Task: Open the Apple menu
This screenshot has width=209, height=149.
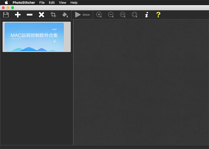Action: pos(6,2)
